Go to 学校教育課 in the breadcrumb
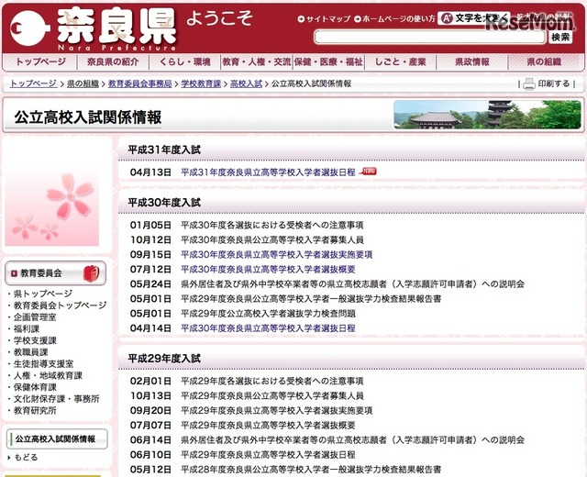Image resolution: width=587 pixels, height=477 pixels. pos(201,83)
